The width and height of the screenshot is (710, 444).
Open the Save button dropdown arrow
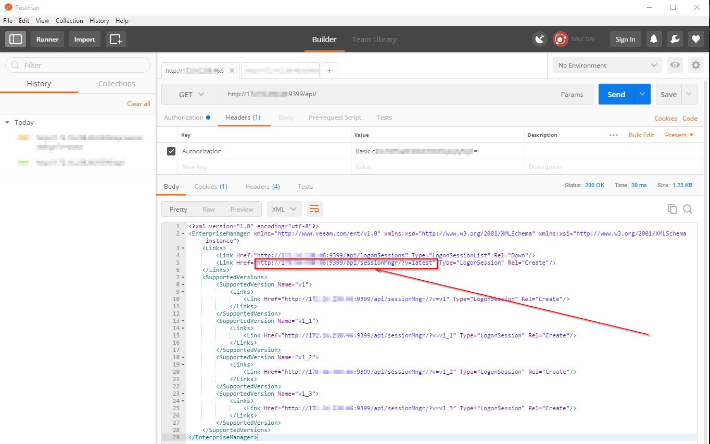click(689, 94)
